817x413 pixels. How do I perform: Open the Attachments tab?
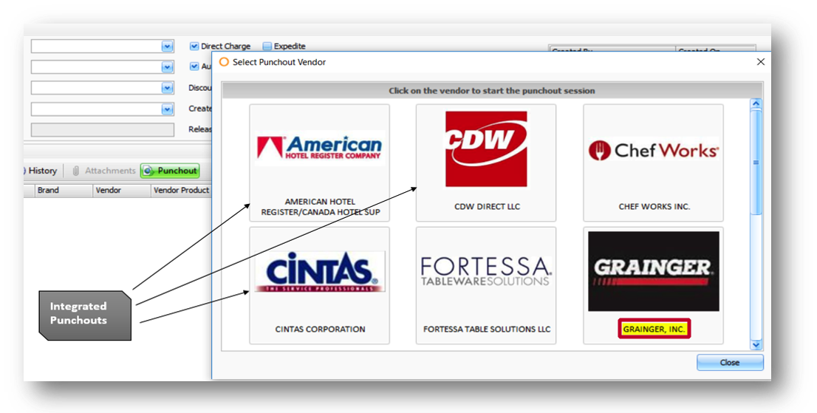(x=103, y=171)
